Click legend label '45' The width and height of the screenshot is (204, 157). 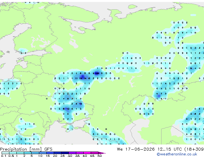(92, 156)
